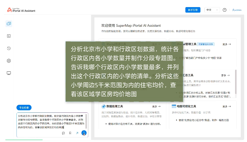The width and height of the screenshot is (247, 142).
Task: Click the diagonal arrow icon below input
Action: [x=77, y=133]
